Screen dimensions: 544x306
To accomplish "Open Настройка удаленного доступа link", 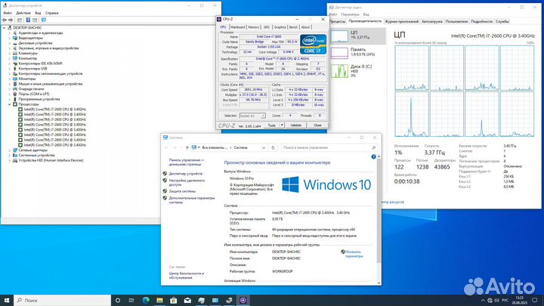I will pos(187,183).
